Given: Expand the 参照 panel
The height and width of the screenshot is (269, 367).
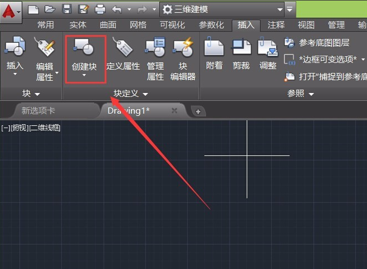Looking at the screenshot, I should tap(301, 94).
